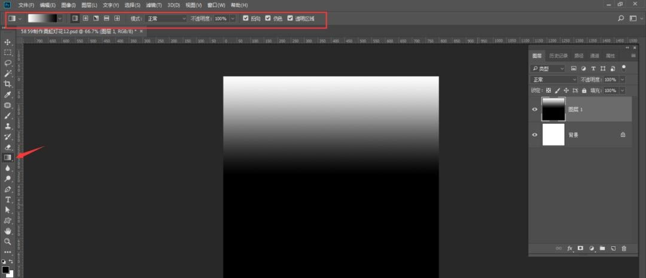The image size is (646, 278).
Task: Toggle the layer filter on/off switch
Action: coord(624,68)
